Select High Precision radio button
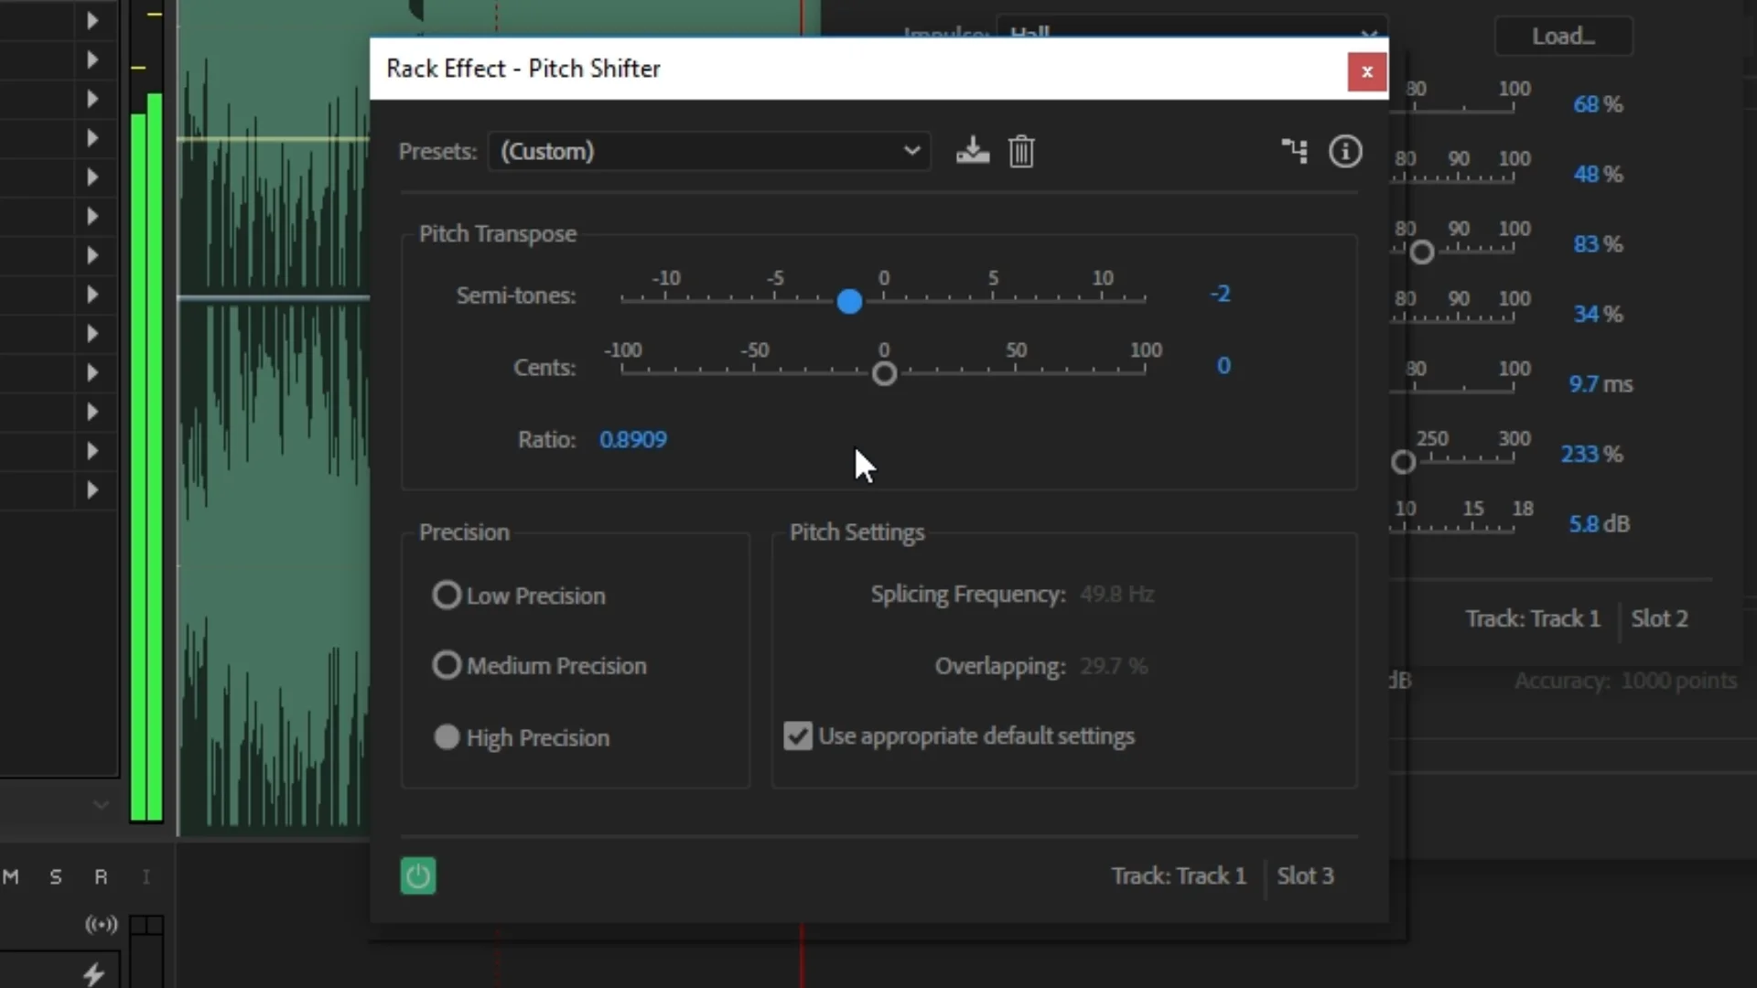Screen dimensions: 1757x988 tap(447, 737)
